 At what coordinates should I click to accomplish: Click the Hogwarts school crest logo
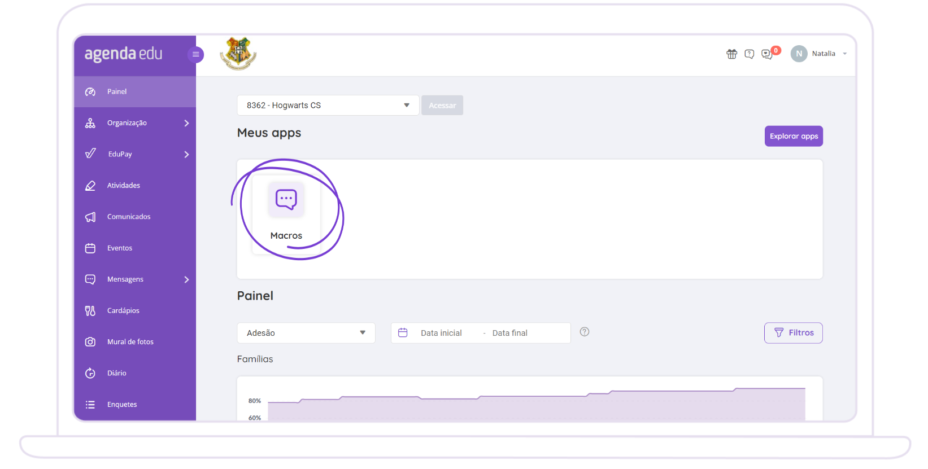pyautogui.click(x=238, y=54)
